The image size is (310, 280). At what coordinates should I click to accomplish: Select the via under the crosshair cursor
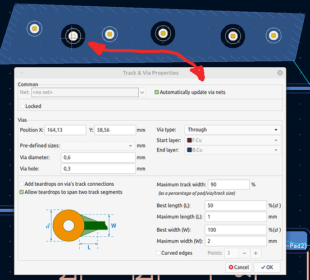click(73, 36)
